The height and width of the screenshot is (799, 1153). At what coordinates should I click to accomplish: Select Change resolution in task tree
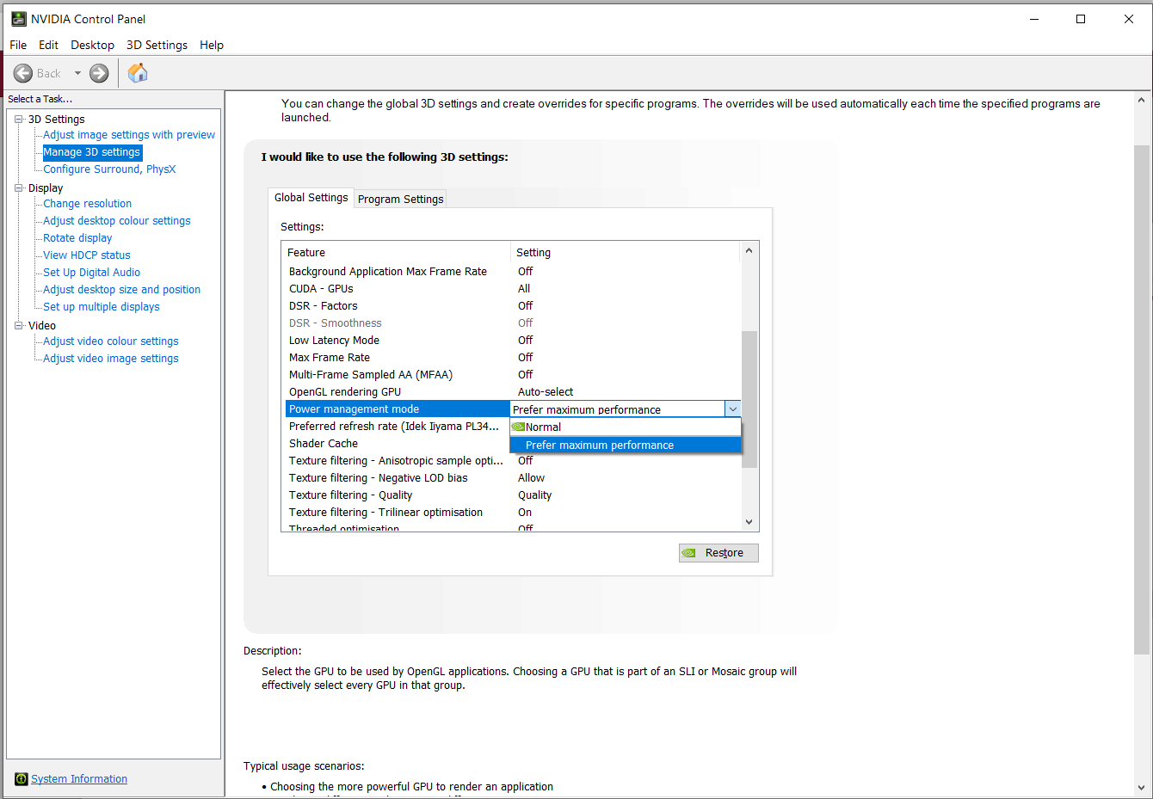coord(88,204)
